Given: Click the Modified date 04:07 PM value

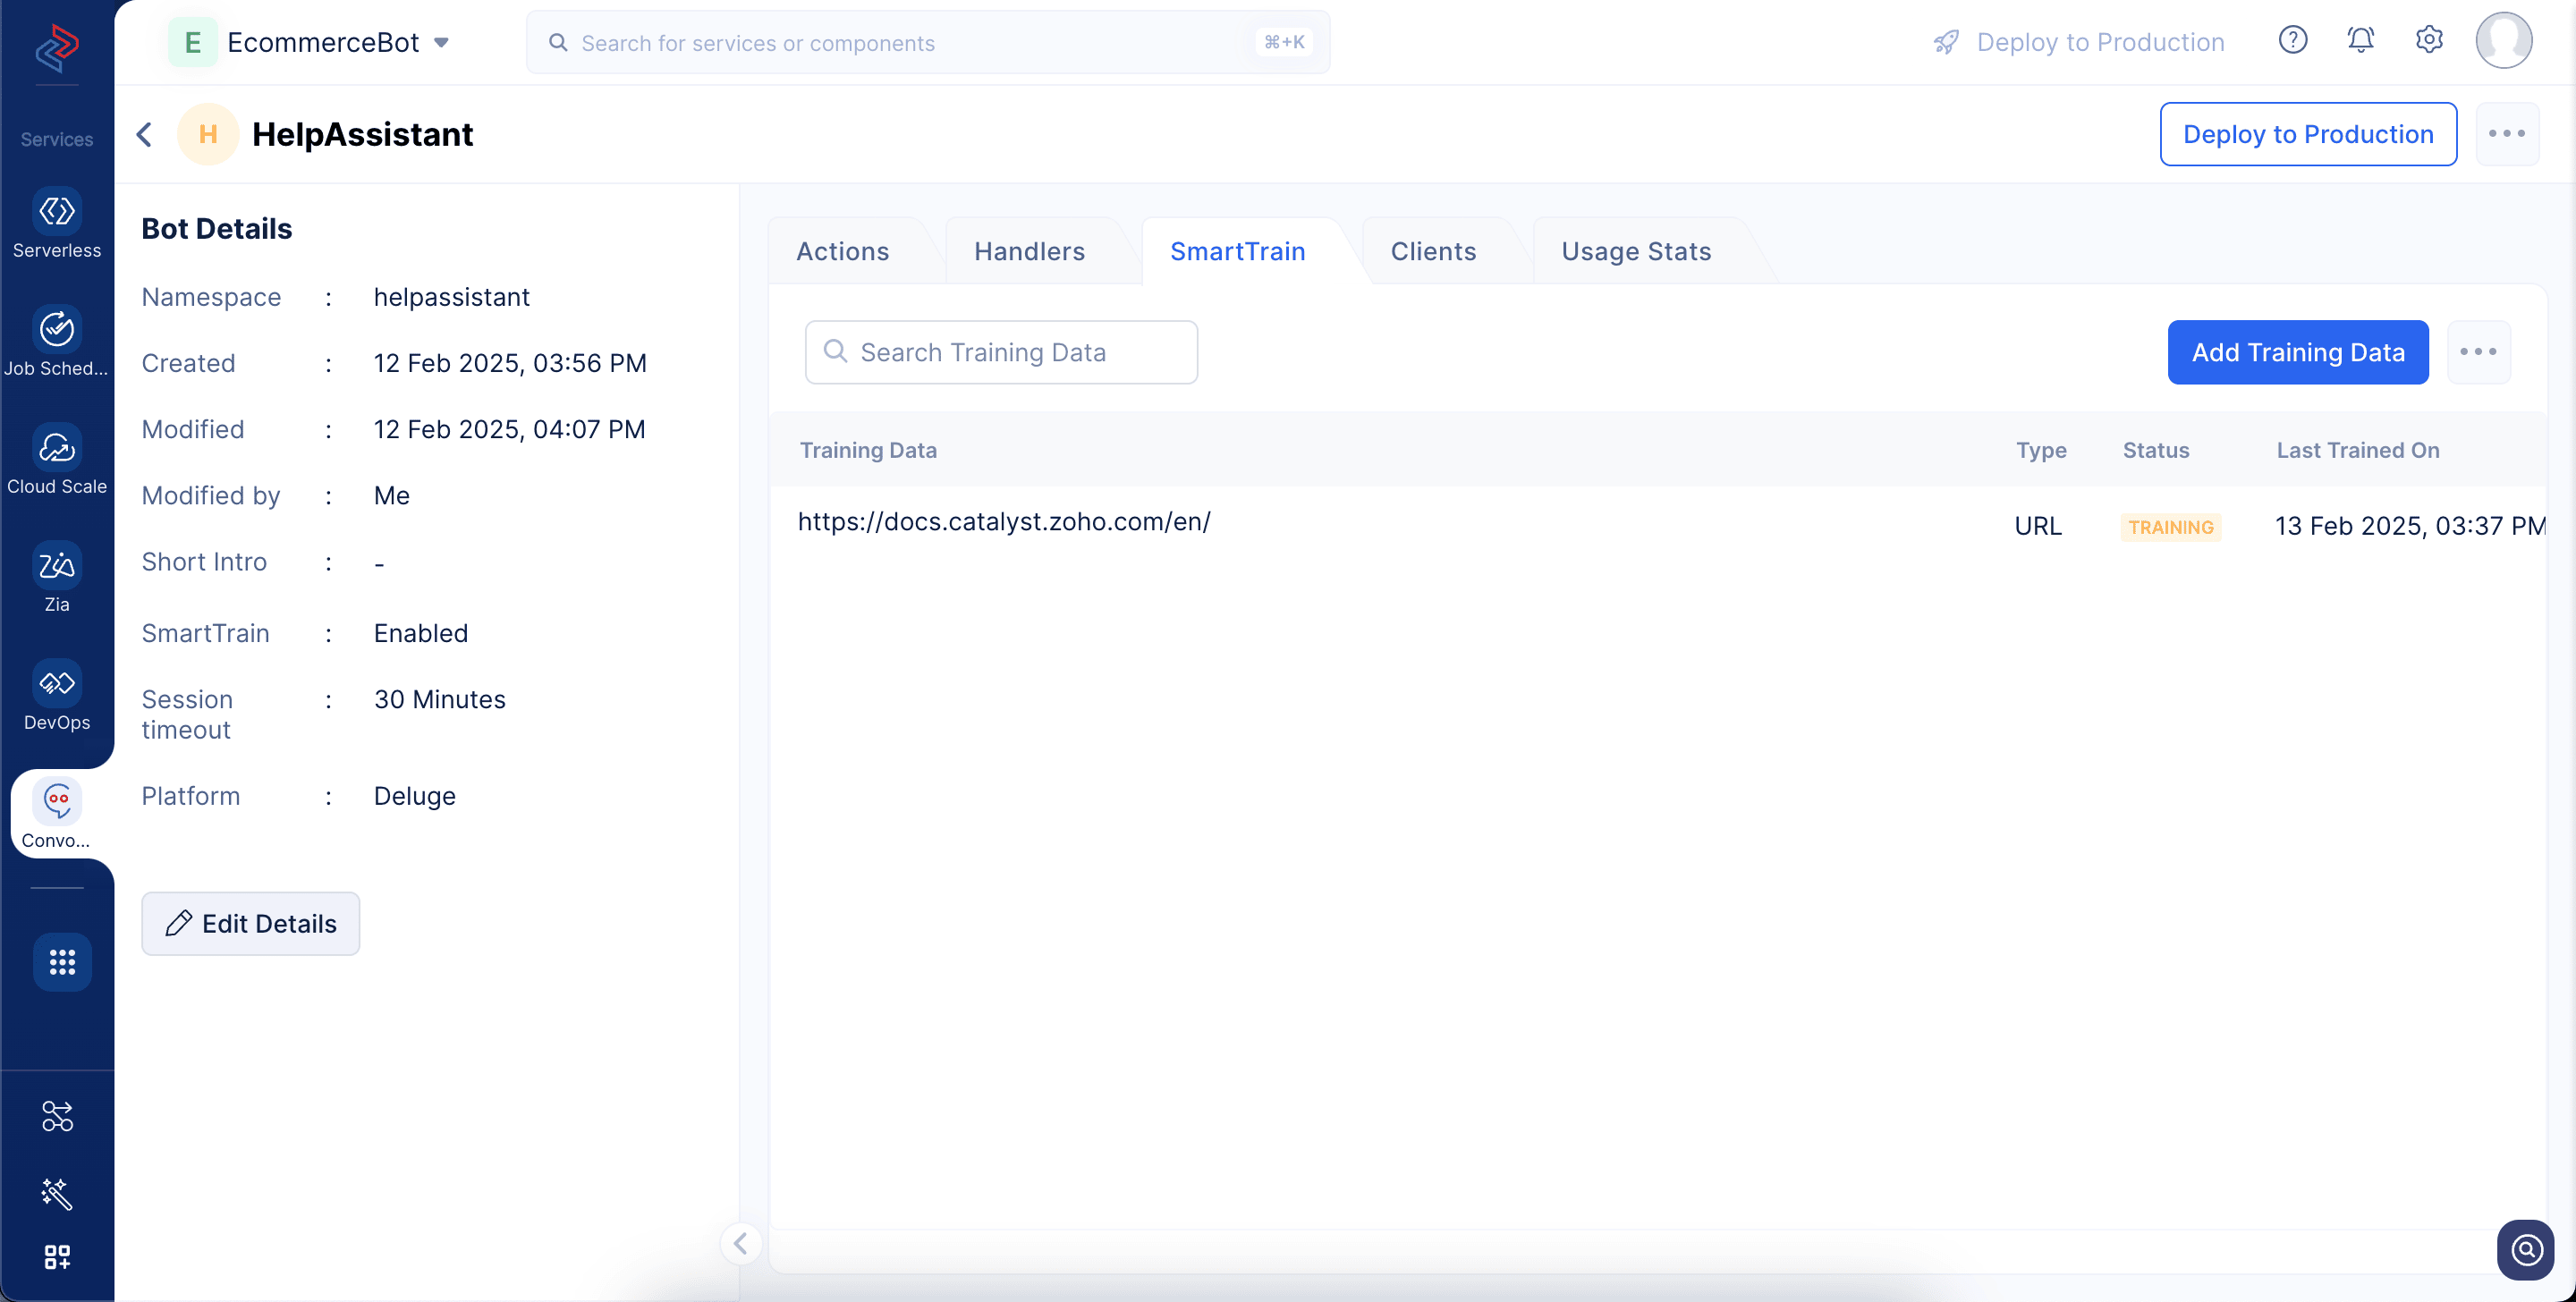Looking at the screenshot, I should (x=510, y=429).
